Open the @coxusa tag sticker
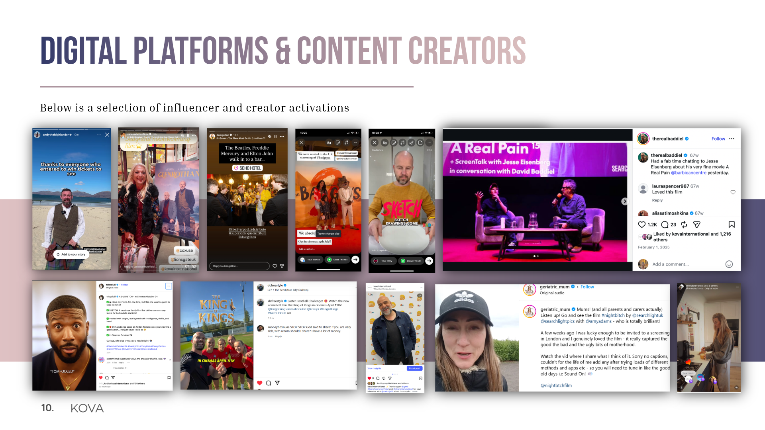 click(185, 250)
